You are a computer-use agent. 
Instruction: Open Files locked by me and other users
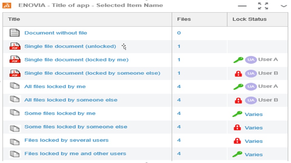[75, 154]
